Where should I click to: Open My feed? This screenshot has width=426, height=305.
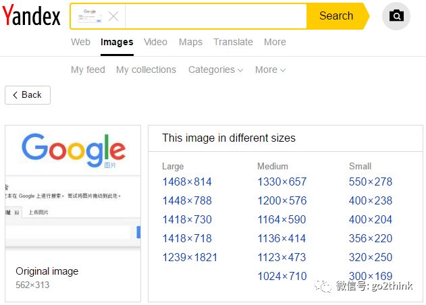click(x=88, y=70)
